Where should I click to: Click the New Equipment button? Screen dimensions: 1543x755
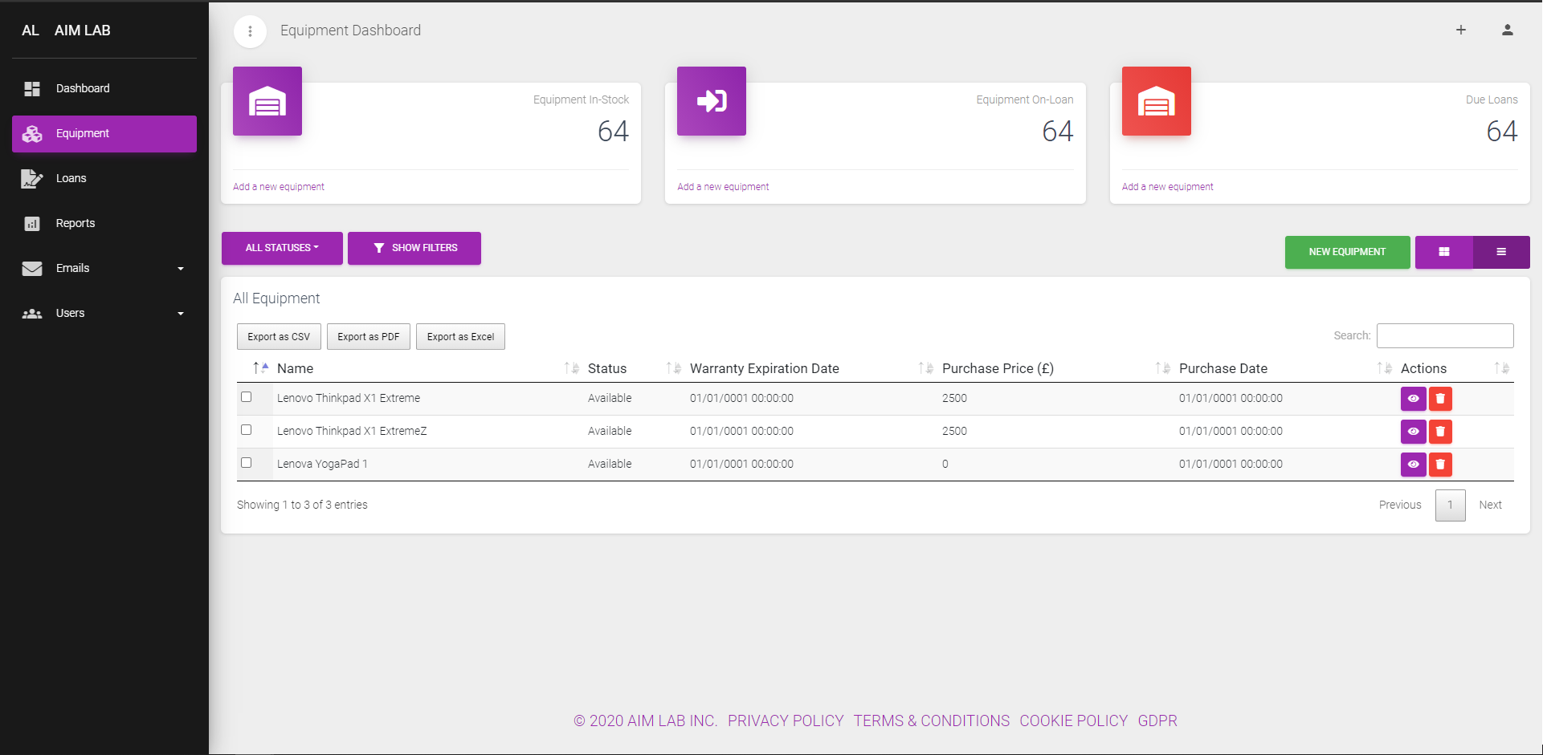click(x=1347, y=252)
